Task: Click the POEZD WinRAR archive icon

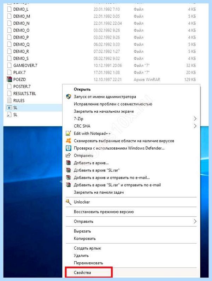Action: [9, 80]
